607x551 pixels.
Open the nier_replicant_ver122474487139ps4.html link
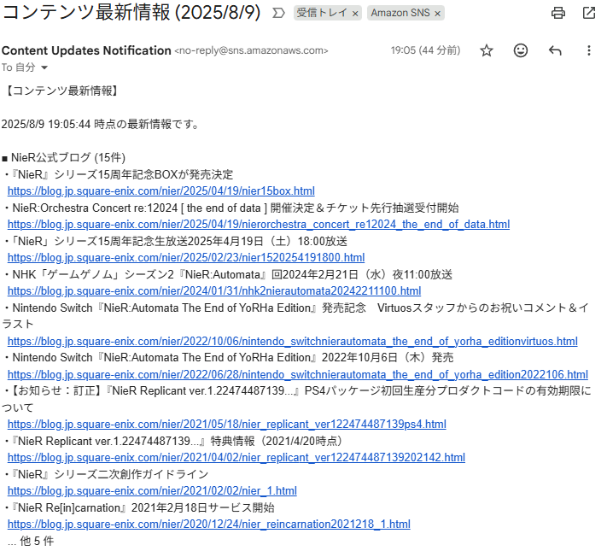(227, 425)
